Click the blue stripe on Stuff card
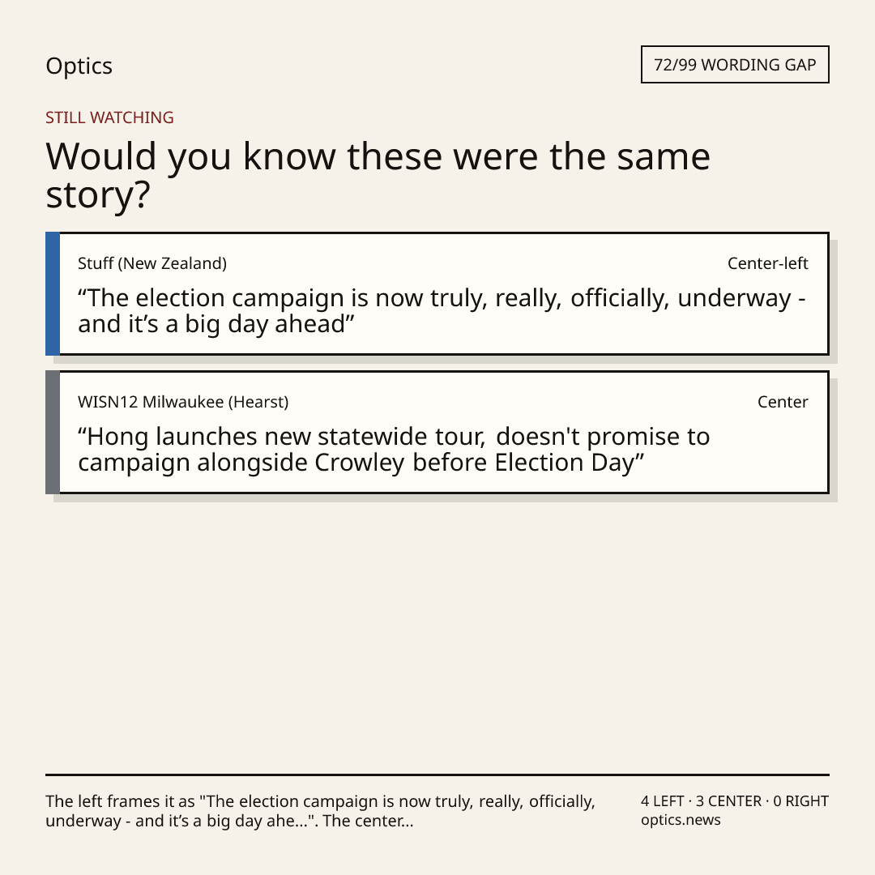Viewport: 875px width, 875px height. click(53, 293)
